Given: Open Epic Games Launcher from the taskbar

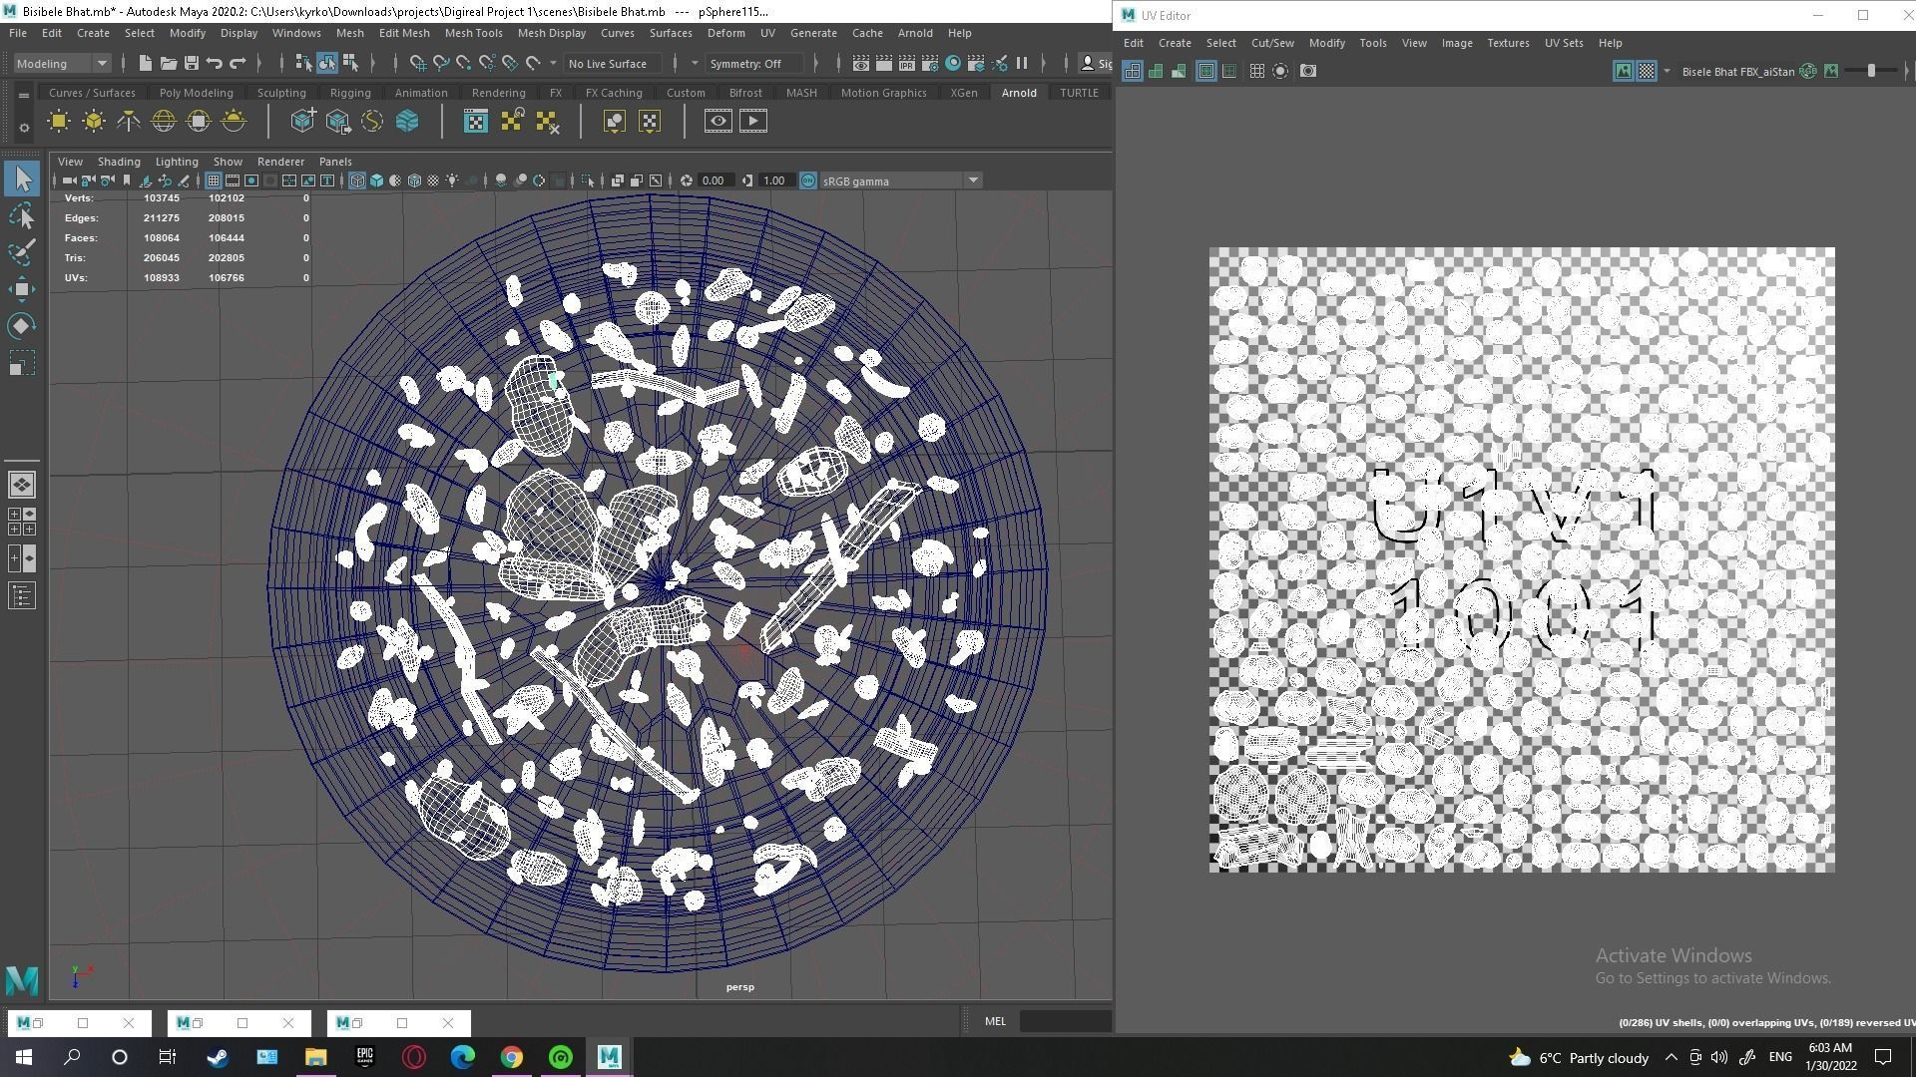Looking at the screenshot, I should [x=364, y=1057].
